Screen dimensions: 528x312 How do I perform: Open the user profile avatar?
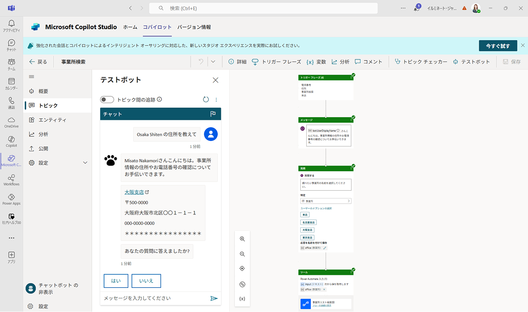coord(476,8)
